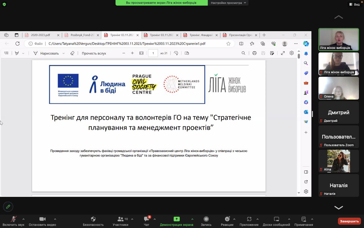Select Олена participant video tile
The width and height of the screenshot is (364, 228).
tap(339, 88)
